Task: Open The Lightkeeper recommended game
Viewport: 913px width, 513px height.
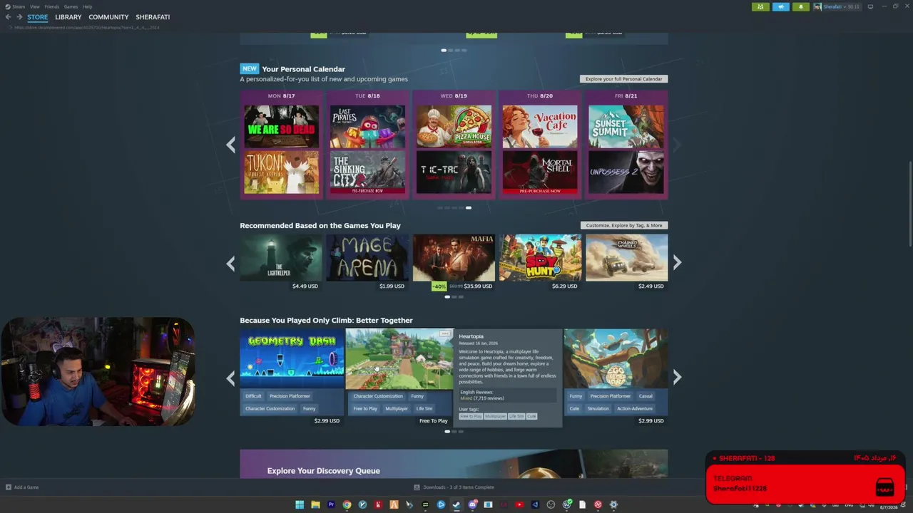Action: pos(281,258)
